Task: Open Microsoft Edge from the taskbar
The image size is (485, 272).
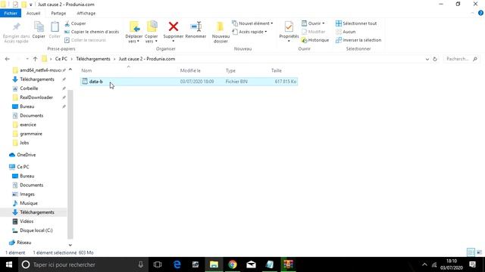Action: point(177,264)
